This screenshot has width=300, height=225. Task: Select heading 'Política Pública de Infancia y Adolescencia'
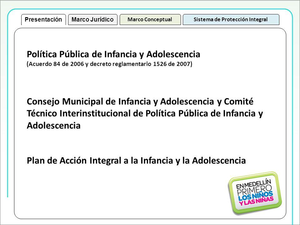point(113,54)
